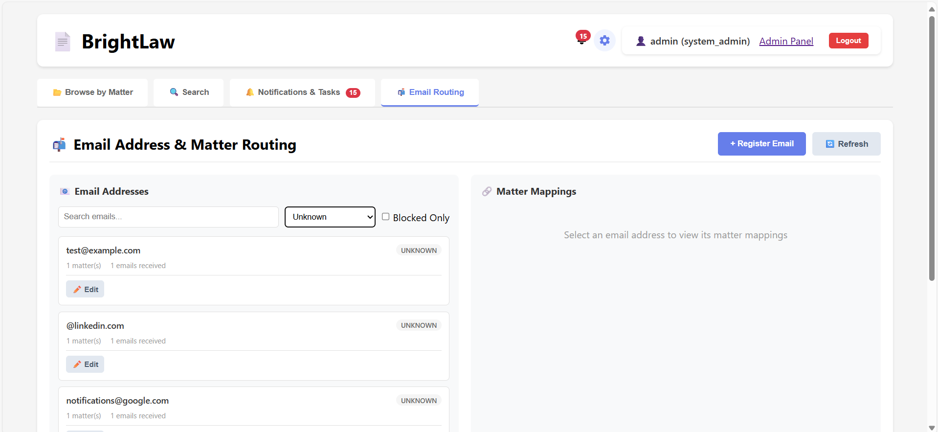Click the Search emails input field
This screenshot has height=432, width=938.
pos(168,217)
